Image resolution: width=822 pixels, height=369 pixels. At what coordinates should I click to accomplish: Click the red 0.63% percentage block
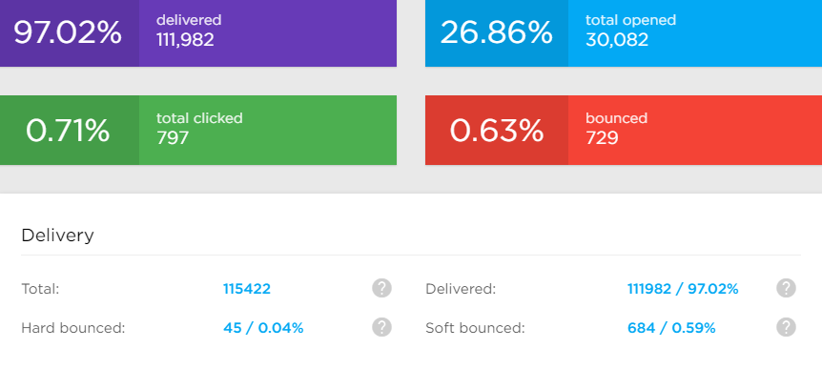coord(497,130)
